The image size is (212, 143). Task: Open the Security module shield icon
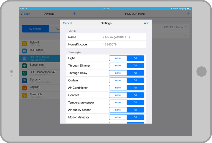(24, 80)
